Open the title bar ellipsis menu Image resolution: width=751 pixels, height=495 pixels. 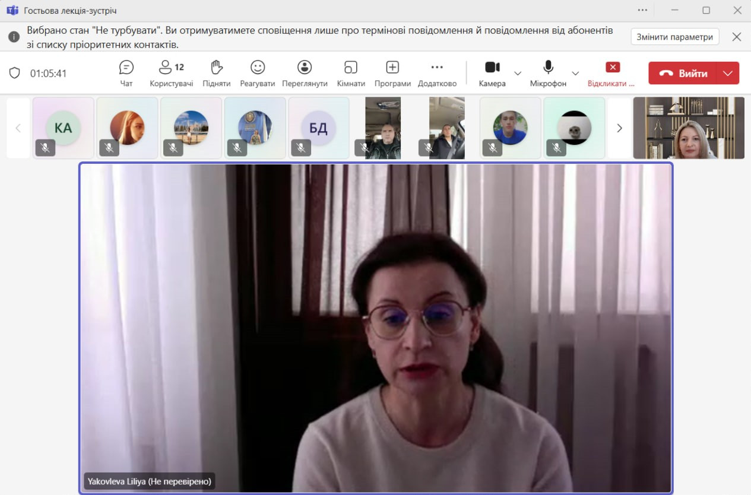click(642, 10)
